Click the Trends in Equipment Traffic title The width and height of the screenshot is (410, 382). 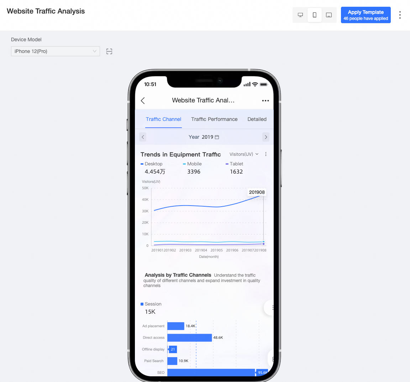tap(181, 154)
